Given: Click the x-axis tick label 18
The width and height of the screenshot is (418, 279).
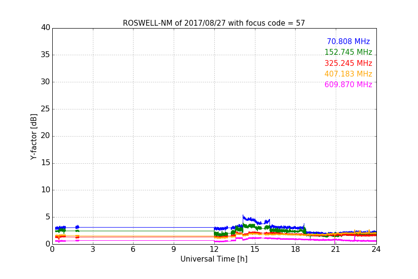Looking at the screenshot, I should pos(295,249).
